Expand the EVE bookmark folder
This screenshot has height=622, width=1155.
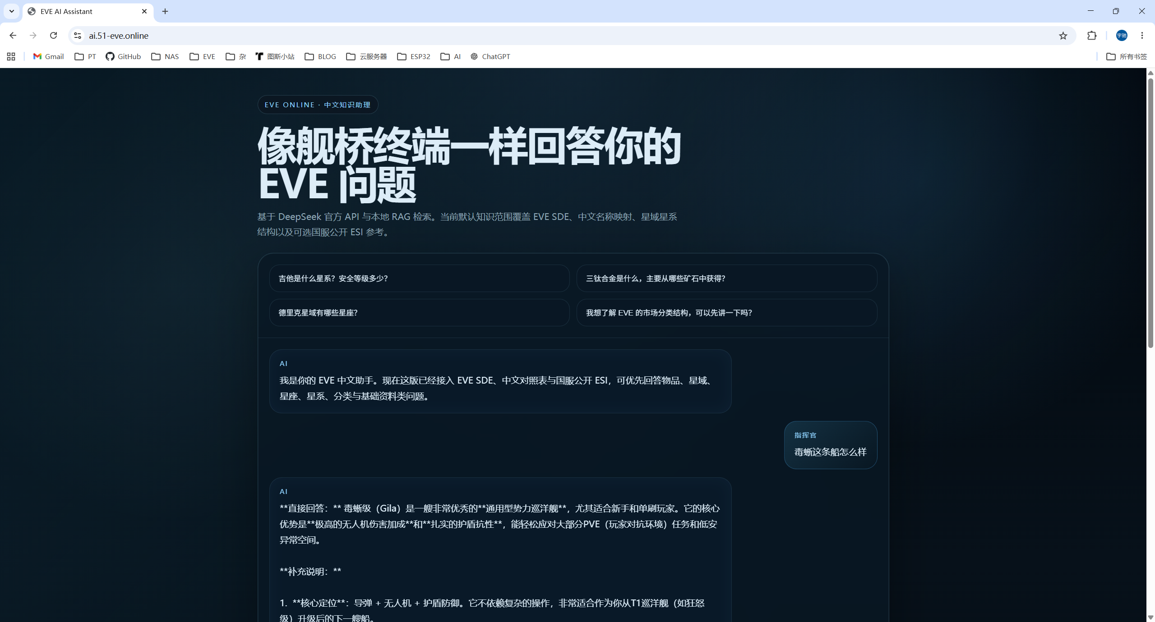(x=203, y=56)
